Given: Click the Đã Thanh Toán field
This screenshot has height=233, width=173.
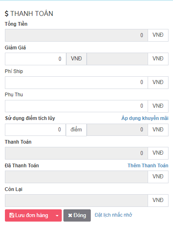Looking at the screenshot, I should [76, 177].
